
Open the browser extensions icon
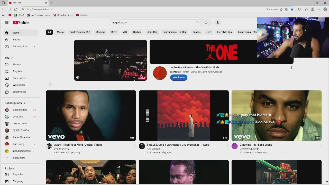tap(299, 9)
